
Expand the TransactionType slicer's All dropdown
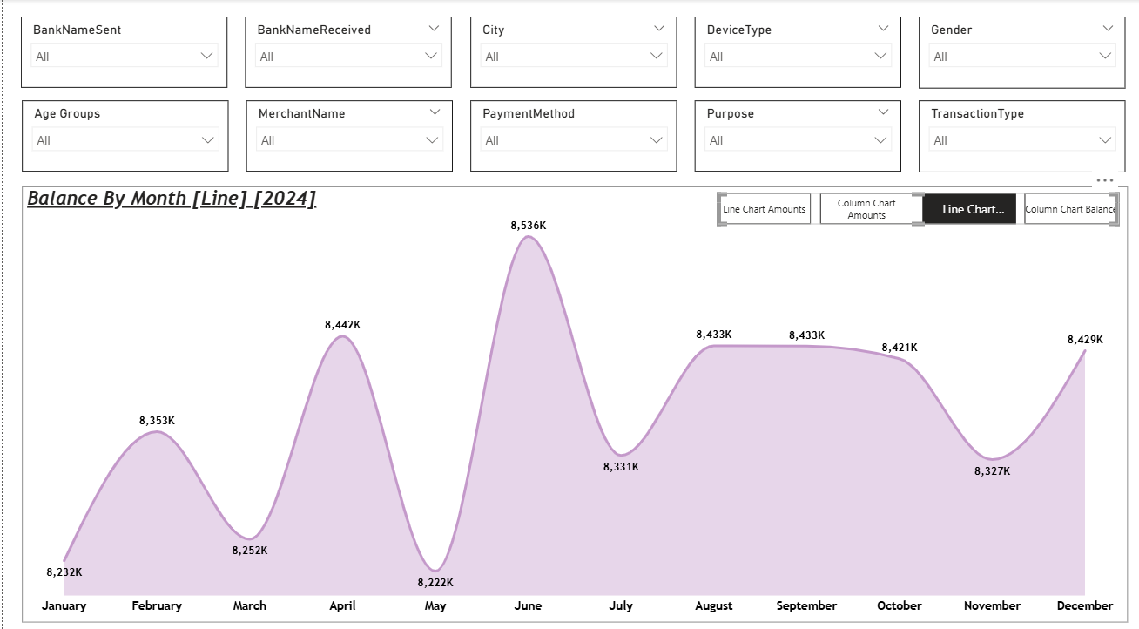pyautogui.click(x=1022, y=140)
